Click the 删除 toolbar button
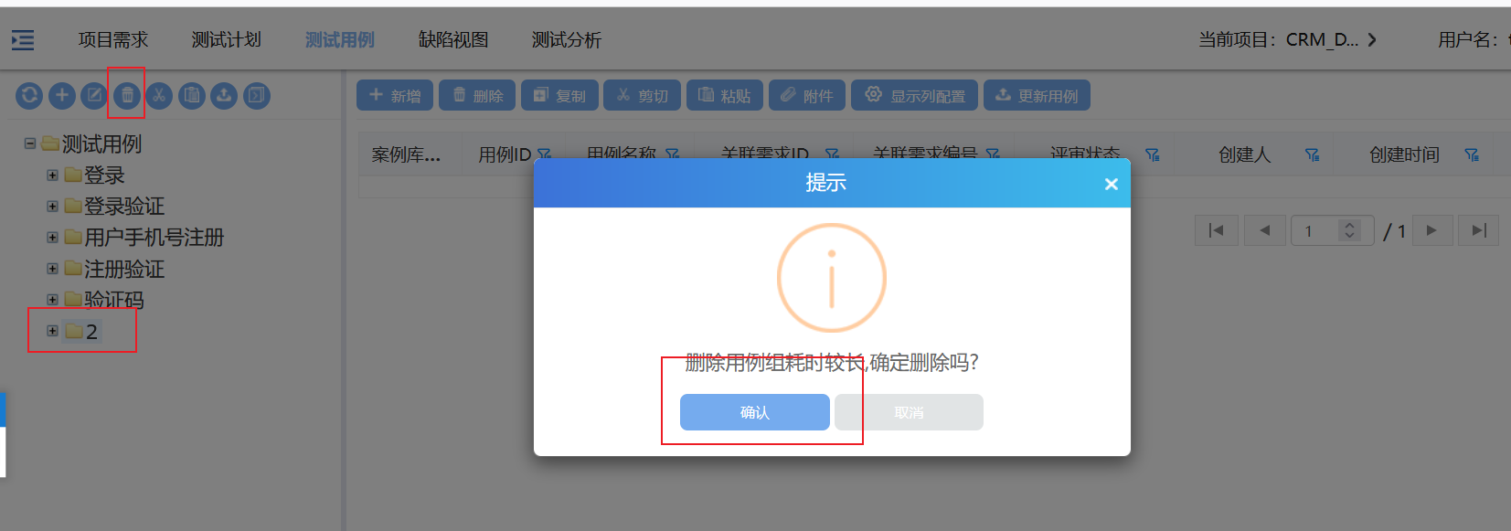This screenshot has width=1511, height=531. (477, 95)
